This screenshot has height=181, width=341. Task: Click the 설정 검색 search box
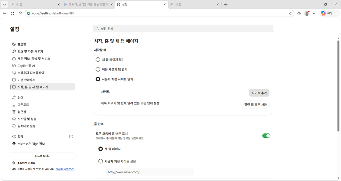183,29
